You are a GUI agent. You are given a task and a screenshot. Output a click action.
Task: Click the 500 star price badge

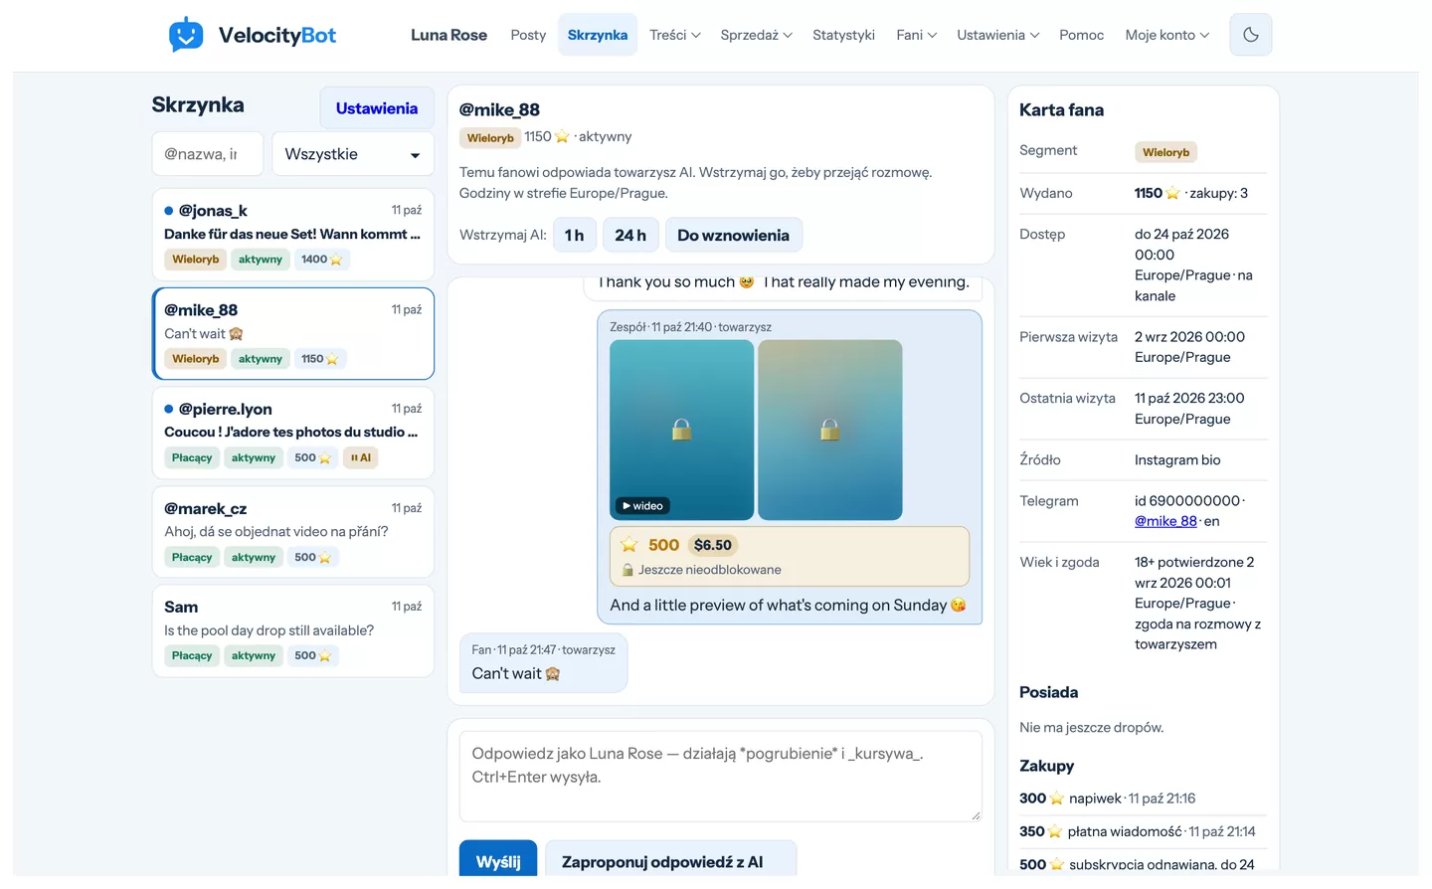pyautogui.click(x=650, y=545)
